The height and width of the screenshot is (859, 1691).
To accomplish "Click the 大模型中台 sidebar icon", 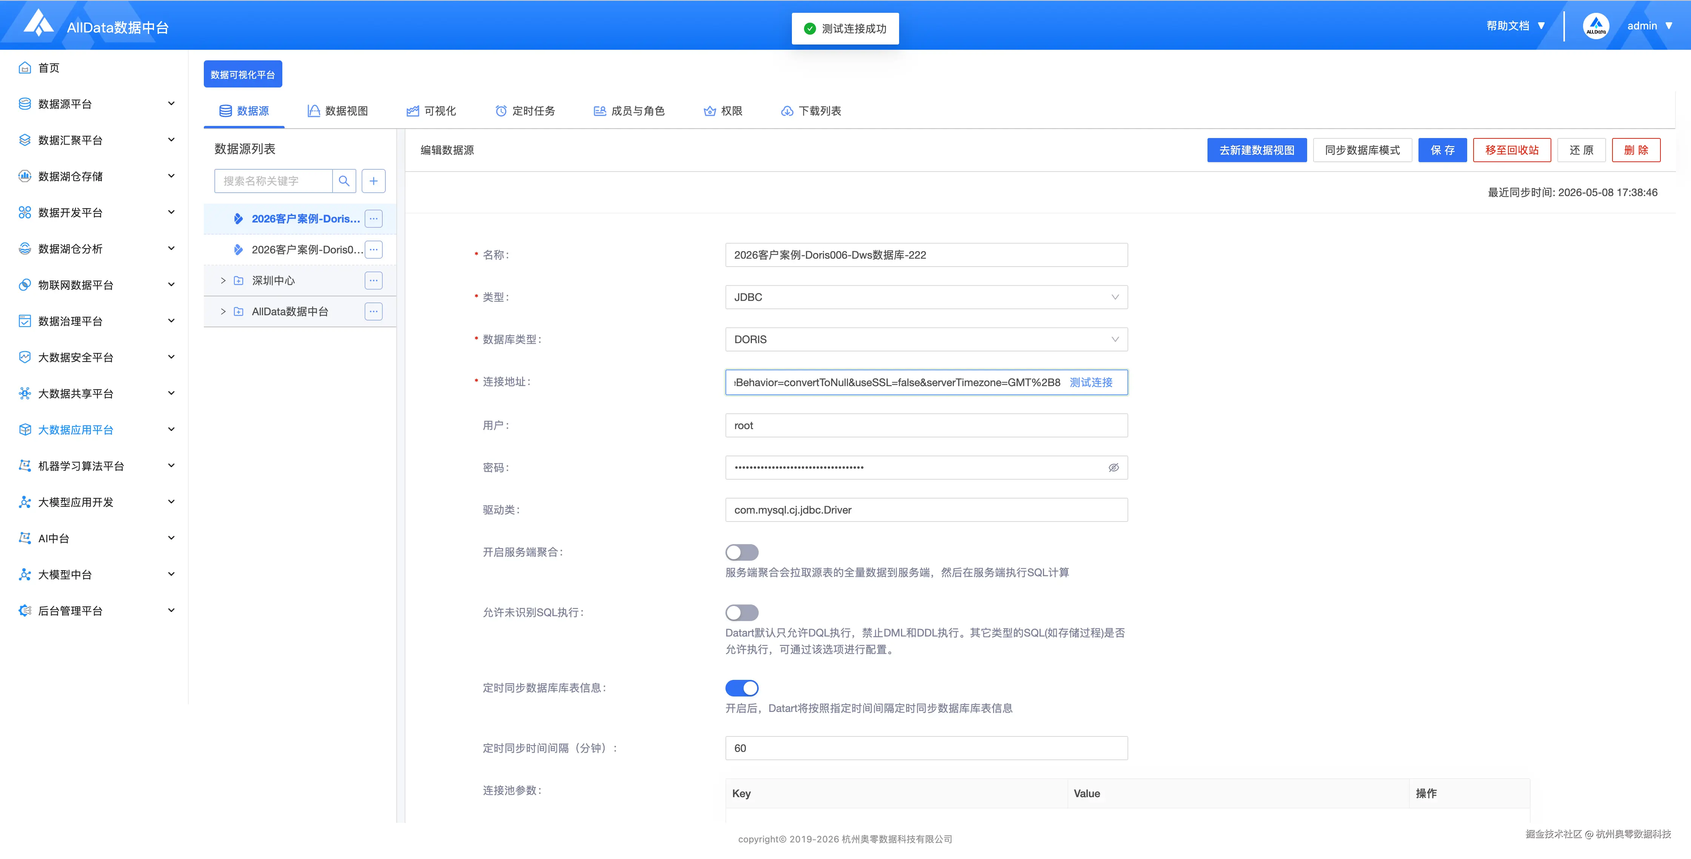I will coord(25,574).
